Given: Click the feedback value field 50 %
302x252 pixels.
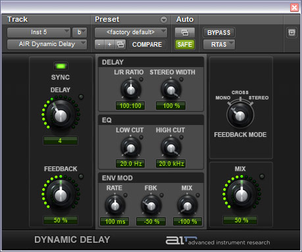Looking at the screenshot, I should [x=61, y=220].
